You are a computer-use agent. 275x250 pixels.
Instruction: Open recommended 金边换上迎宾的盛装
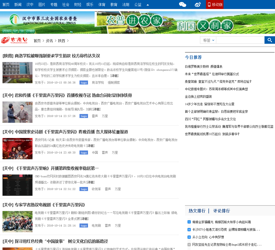(x=198, y=96)
